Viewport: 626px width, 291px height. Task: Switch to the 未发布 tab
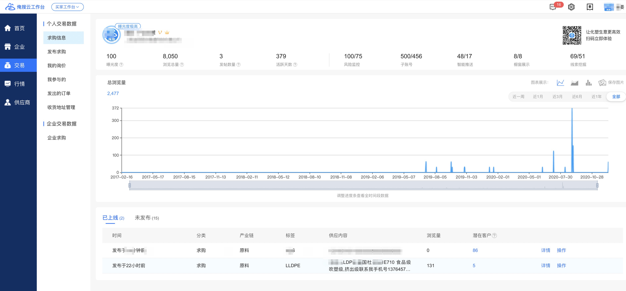coord(147,218)
